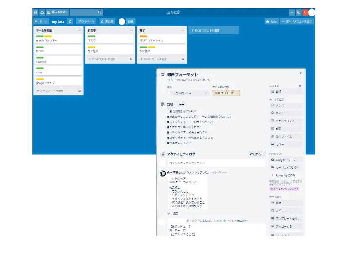
Task: Check the due date complete checkbox
Action: point(169,93)
